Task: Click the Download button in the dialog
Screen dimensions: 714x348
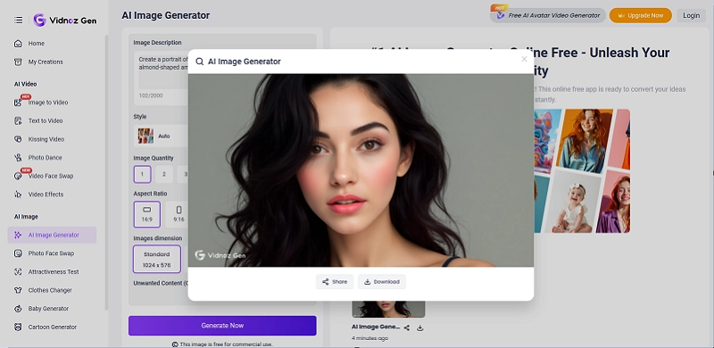Action: [x=382, y=281]
